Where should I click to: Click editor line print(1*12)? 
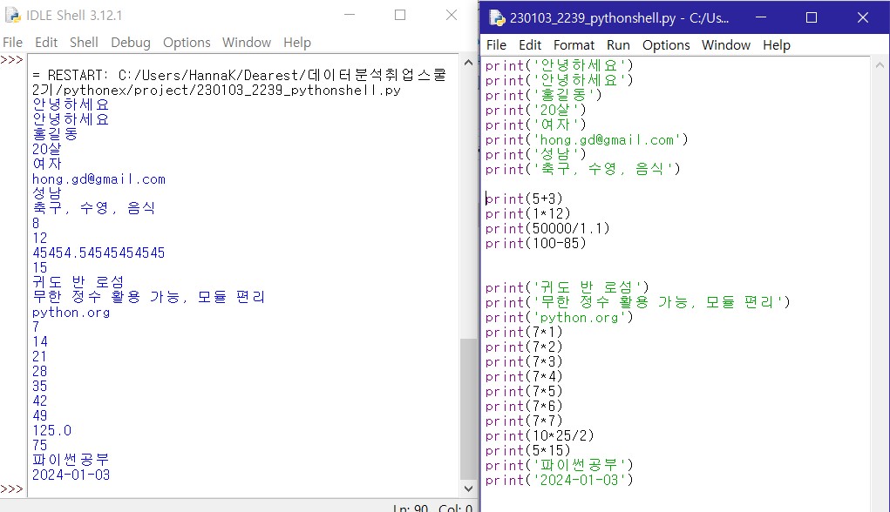(x=528, y=213)
